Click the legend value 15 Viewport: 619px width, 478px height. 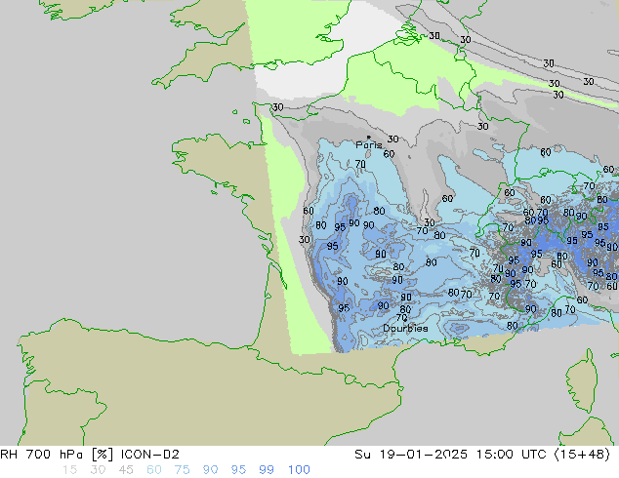pos(69,470)
